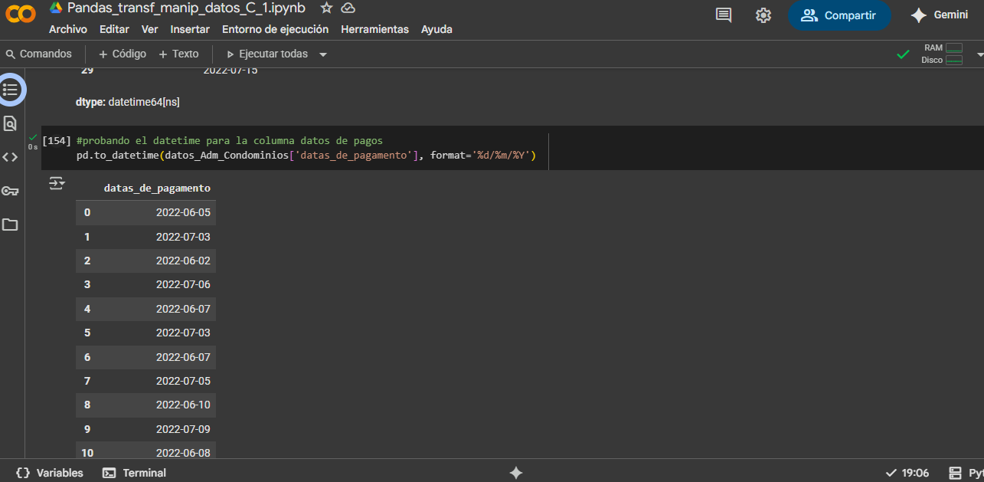Open the code snippets sidebar icon
Image resolution: width=984 pixels, height=482 pixels.
click(10, 157)
